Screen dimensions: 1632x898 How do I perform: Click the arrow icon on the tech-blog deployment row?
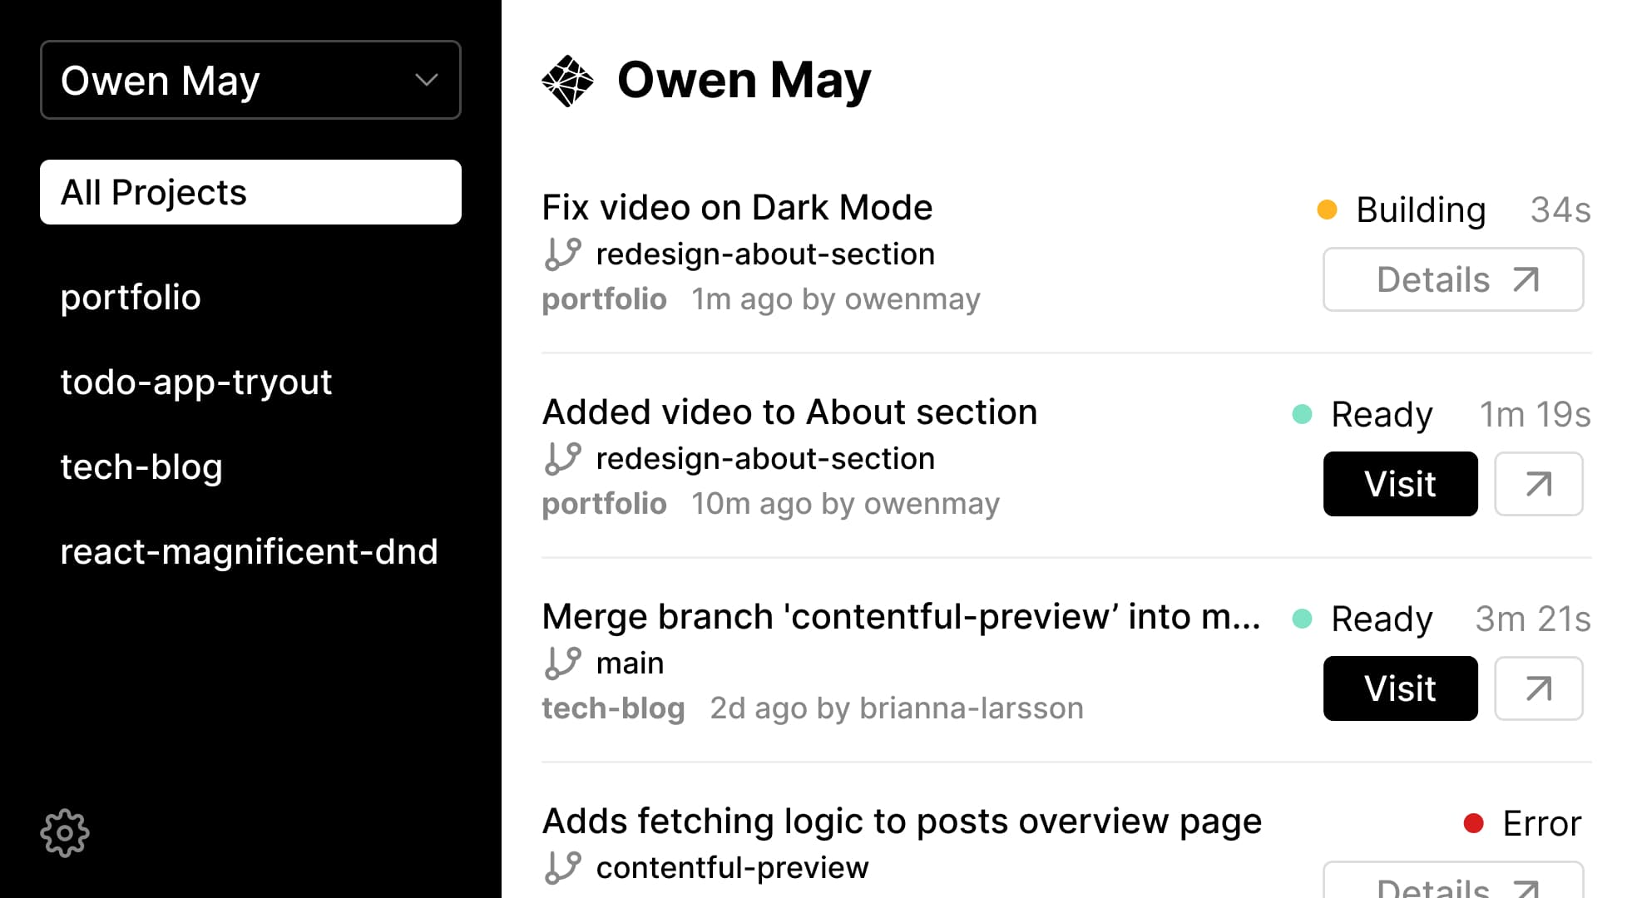pos(1538,688)
